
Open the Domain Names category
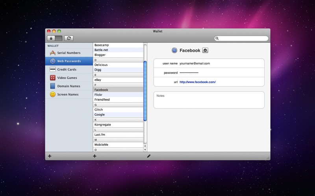68,86
